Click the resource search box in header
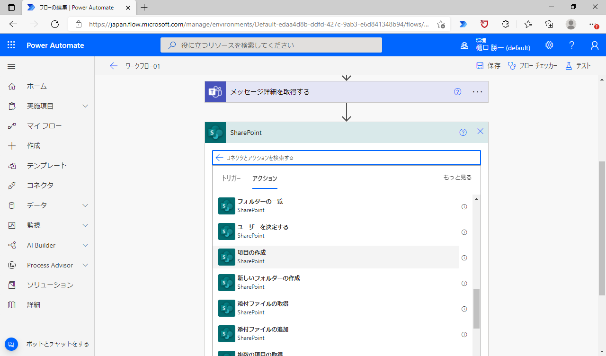Image resolution: width=606 pixels, height=356 pixels. click(x=271, y=45)
